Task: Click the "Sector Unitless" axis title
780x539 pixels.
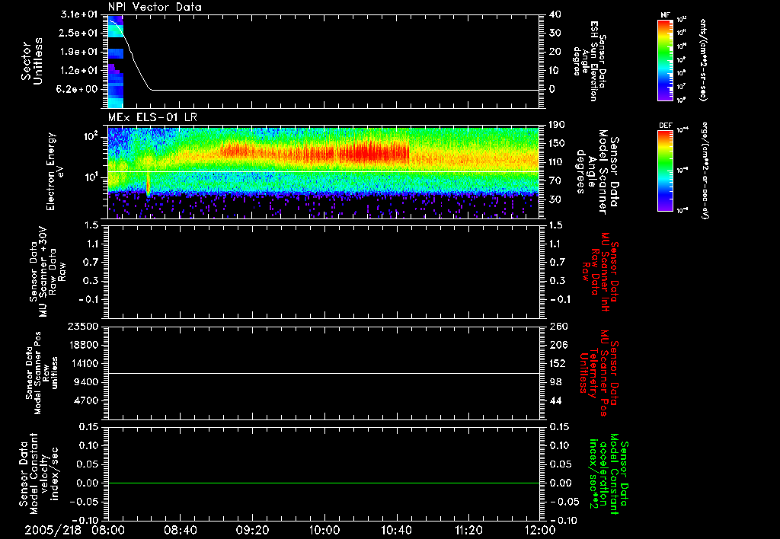Action: tap(32, 61)
